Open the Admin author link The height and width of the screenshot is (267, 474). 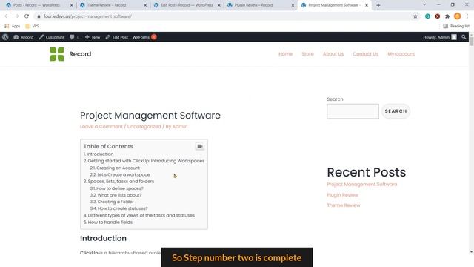pos(179,127)
